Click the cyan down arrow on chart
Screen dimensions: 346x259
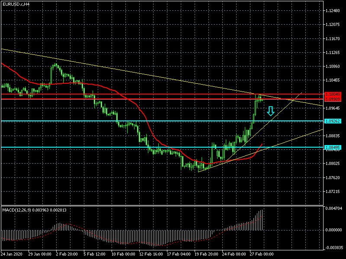[270, 111]
